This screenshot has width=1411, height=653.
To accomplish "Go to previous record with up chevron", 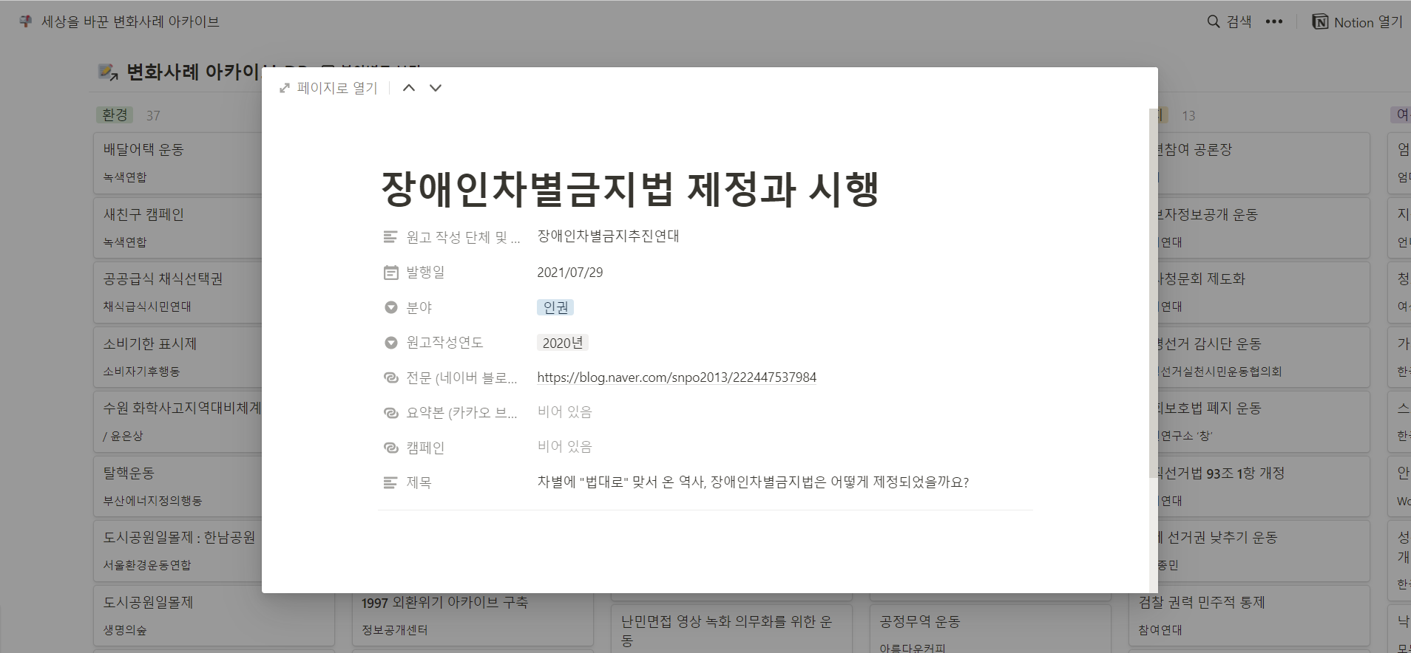I will pos(409,88).
